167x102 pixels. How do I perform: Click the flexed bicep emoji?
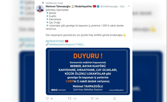[124, 35]
